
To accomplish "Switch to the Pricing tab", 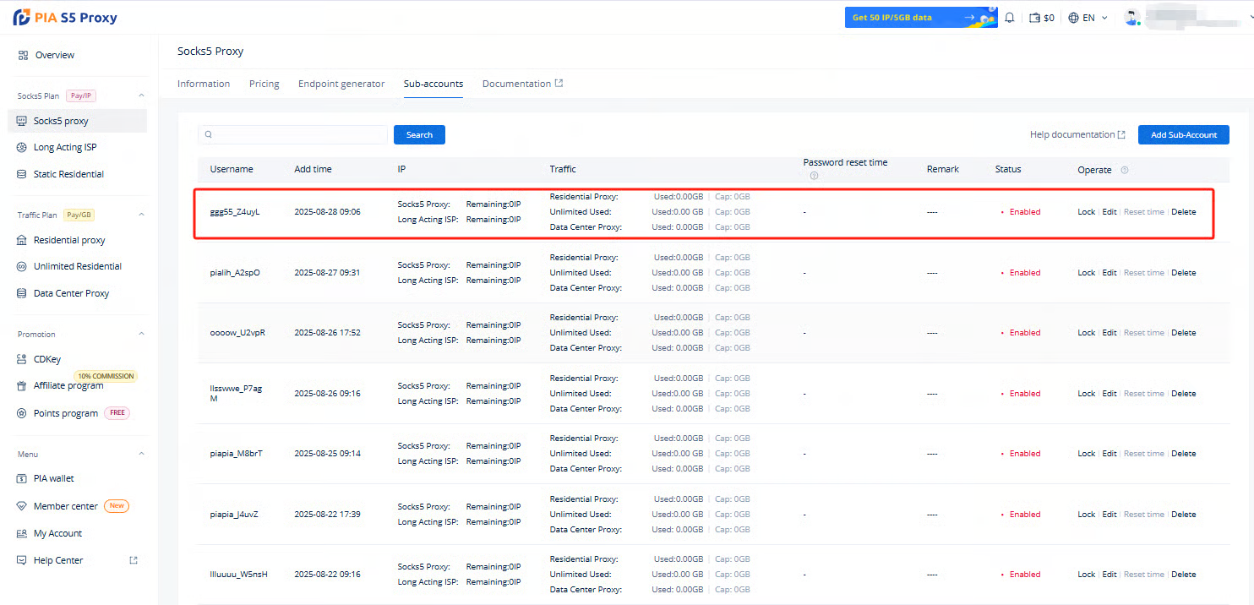I will (x=264, y=84).
